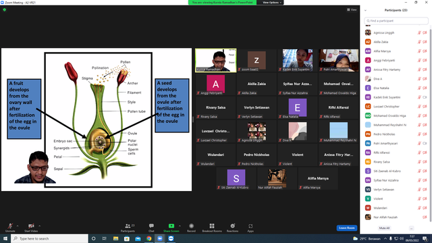Select the zoom baa02 video tile
432x243 pixels.
(256, 61)
